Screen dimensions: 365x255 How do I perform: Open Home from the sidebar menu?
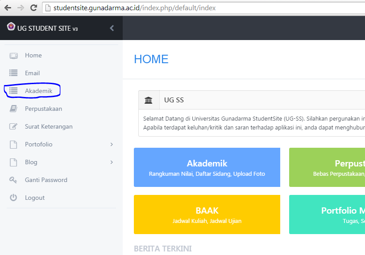[x=33, y=55]
